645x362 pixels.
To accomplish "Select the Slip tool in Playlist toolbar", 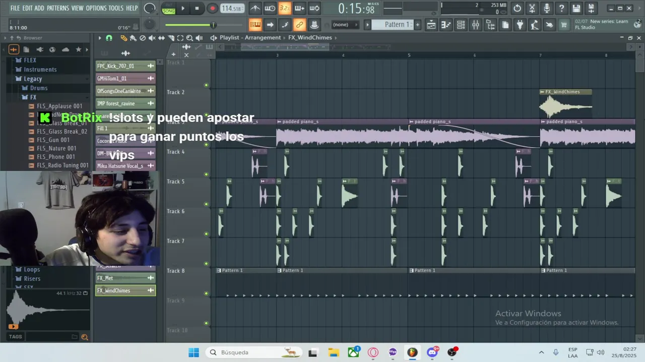I will pyautogui.click(x=161, y=38).
